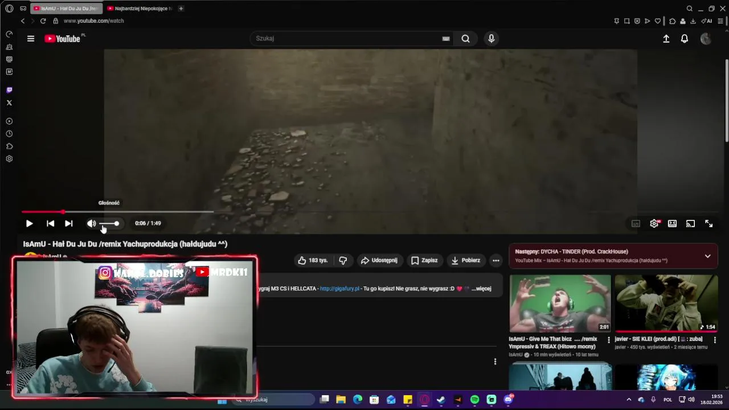Cast video to a TV device

[x=690, y=224]
